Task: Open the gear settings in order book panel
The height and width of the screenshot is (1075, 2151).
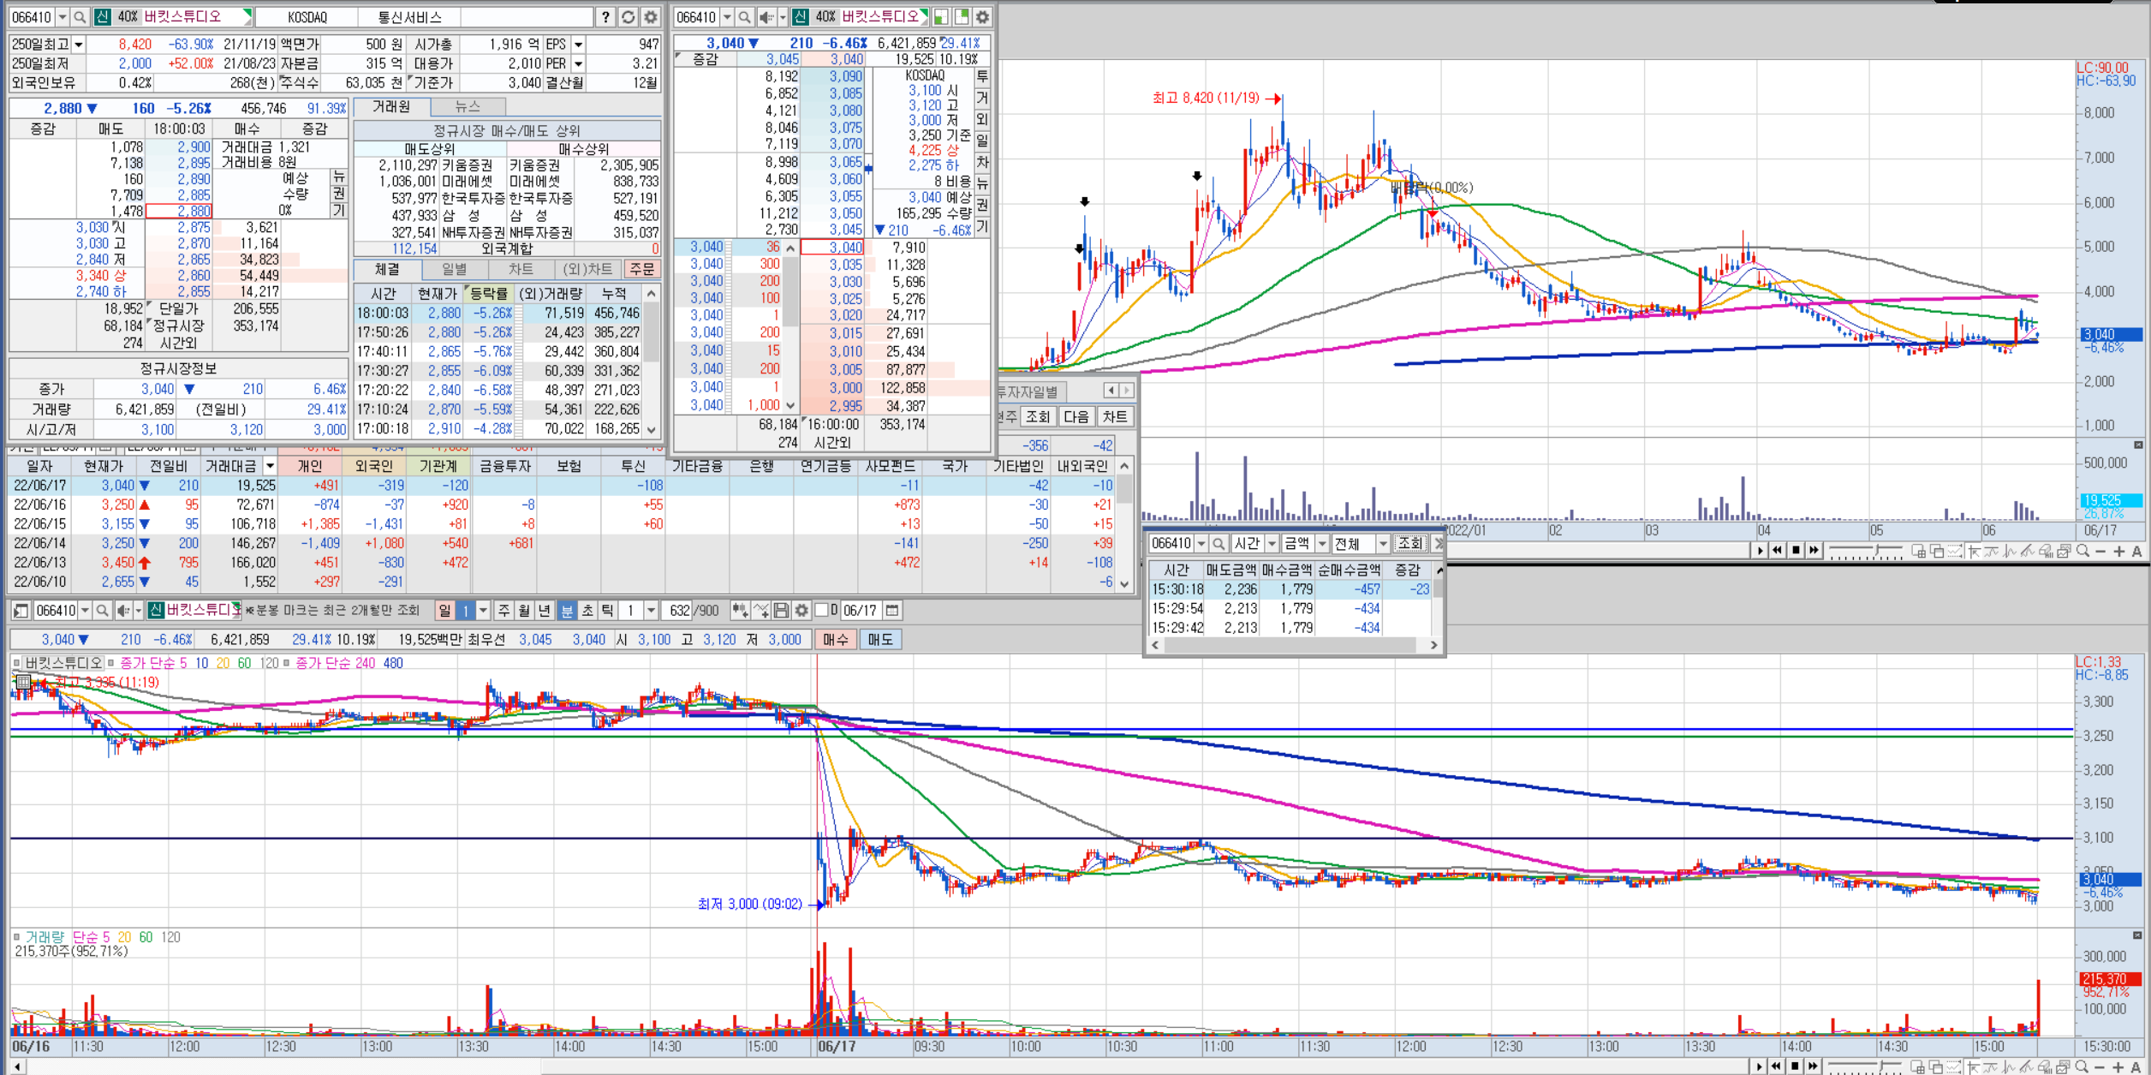Action: (982, 16)
